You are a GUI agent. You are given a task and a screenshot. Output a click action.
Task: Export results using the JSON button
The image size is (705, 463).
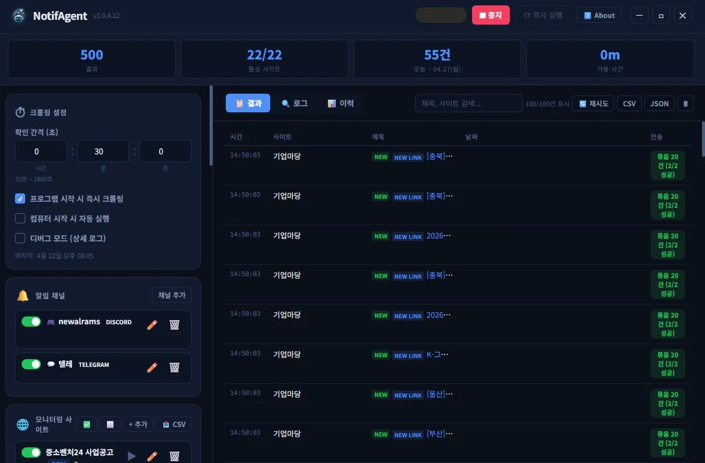click(659, 103)
